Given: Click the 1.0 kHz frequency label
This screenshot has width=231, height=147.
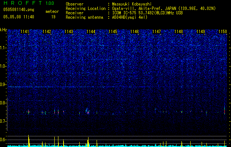Looking at the screenshot, I should (3, 66).
